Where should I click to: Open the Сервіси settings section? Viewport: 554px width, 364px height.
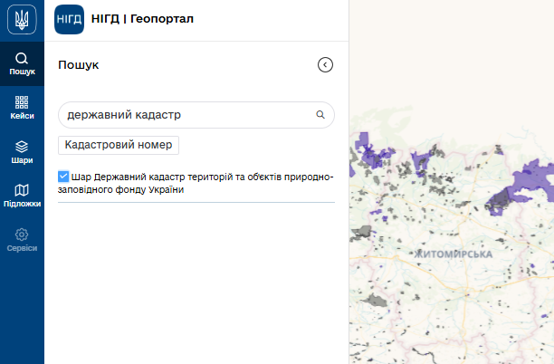22,239
